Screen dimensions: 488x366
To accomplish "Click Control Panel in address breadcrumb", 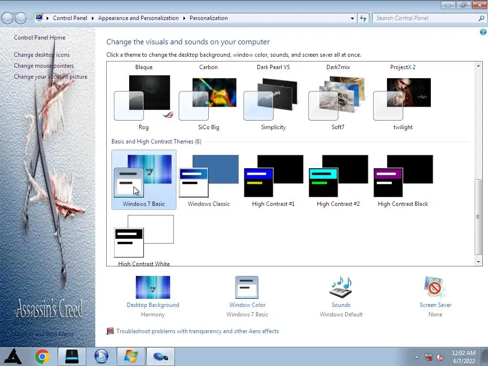I will [x=70, y=18].
